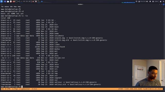The image size is (165, 92).
Task: Open the Help menu
Action: pos(19,7)
